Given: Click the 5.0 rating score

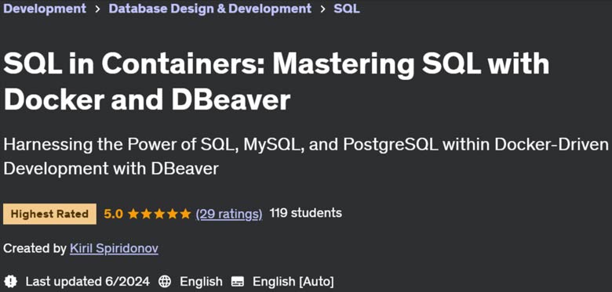Looking at the screenshot, I should tap(113, 214).
